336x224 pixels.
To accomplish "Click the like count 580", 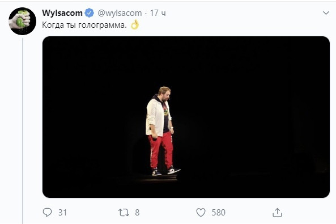I will click(218, 213).
